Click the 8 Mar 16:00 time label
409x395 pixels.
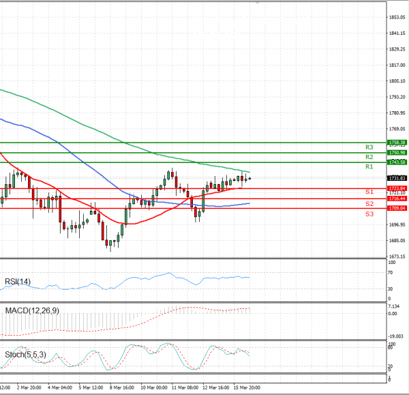pos(122,387)
